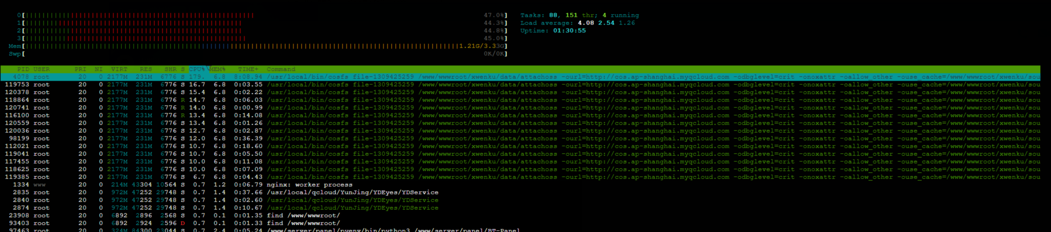Click CPU% value 16.7
The height and width of the screenshot is (232, 1051).
(197, 85)
